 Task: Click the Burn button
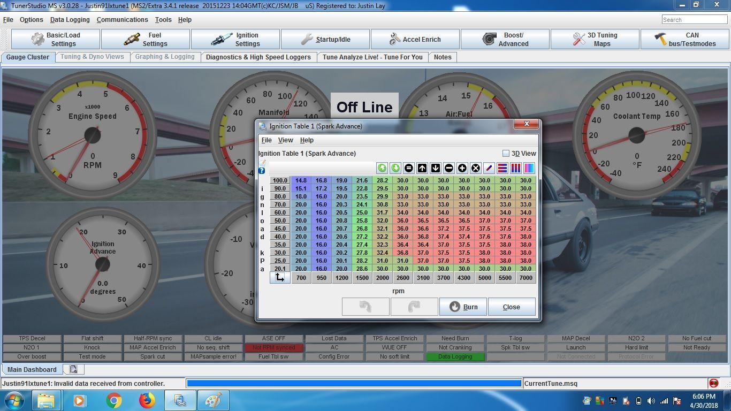[x=463, y=307]
